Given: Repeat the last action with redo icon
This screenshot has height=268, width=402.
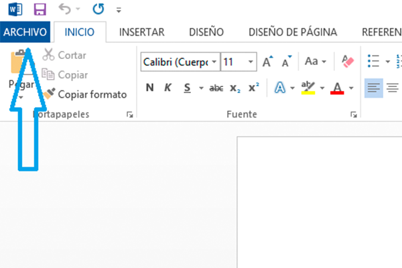Looking at the screenshot, I should click(x=98, y=9).
